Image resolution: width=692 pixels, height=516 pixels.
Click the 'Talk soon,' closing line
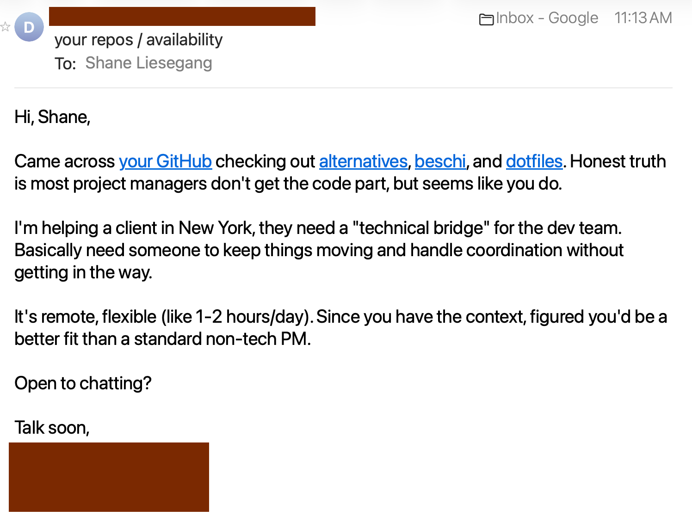tap(52, 428)
